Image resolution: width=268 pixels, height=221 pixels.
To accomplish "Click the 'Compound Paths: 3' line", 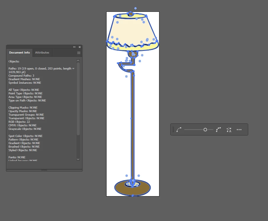I will point(21,75).
